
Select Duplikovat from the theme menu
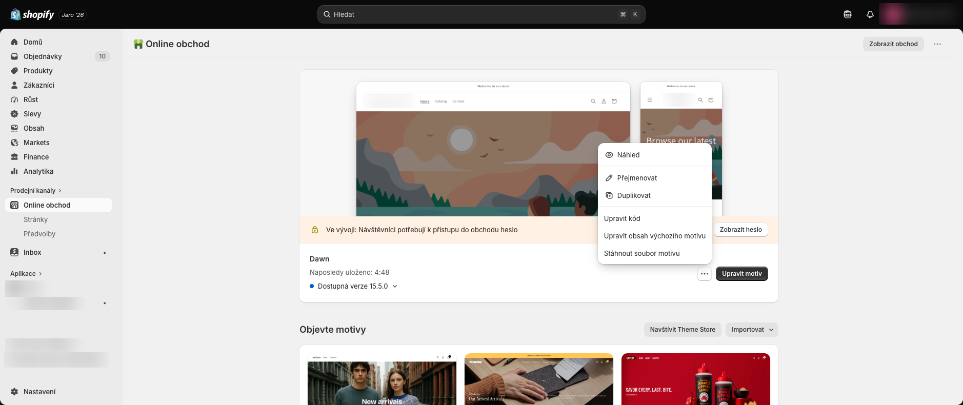(655, 195)
